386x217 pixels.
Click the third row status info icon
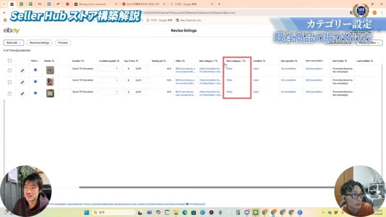coord(36,93)
